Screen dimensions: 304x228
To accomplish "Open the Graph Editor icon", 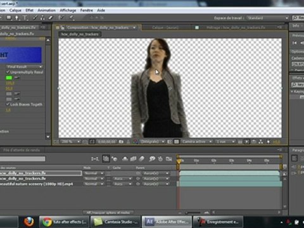I will [x=169, y=159].
